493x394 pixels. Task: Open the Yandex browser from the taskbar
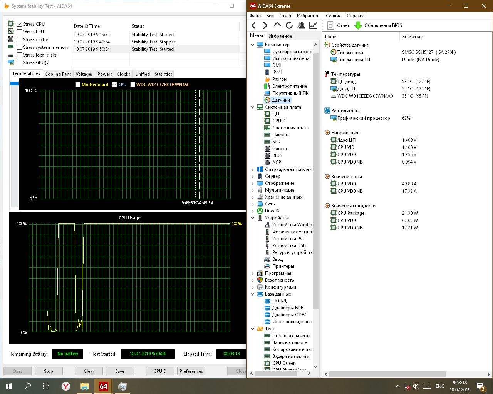point(66,386)
